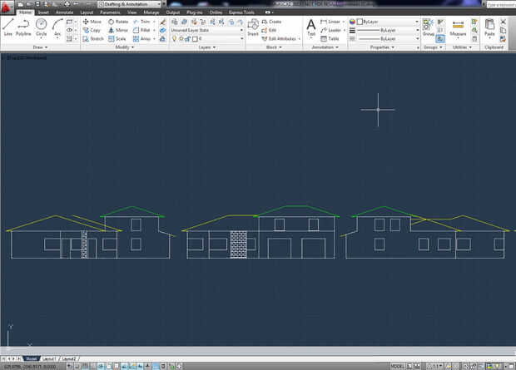Open Layer Properties manager icon
This screenshot has height=370, width=516.
(175, 22)
